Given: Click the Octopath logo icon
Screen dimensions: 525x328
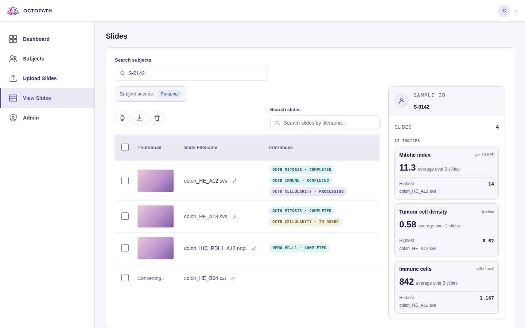Looking at the screenshot, I should point(13,11).
